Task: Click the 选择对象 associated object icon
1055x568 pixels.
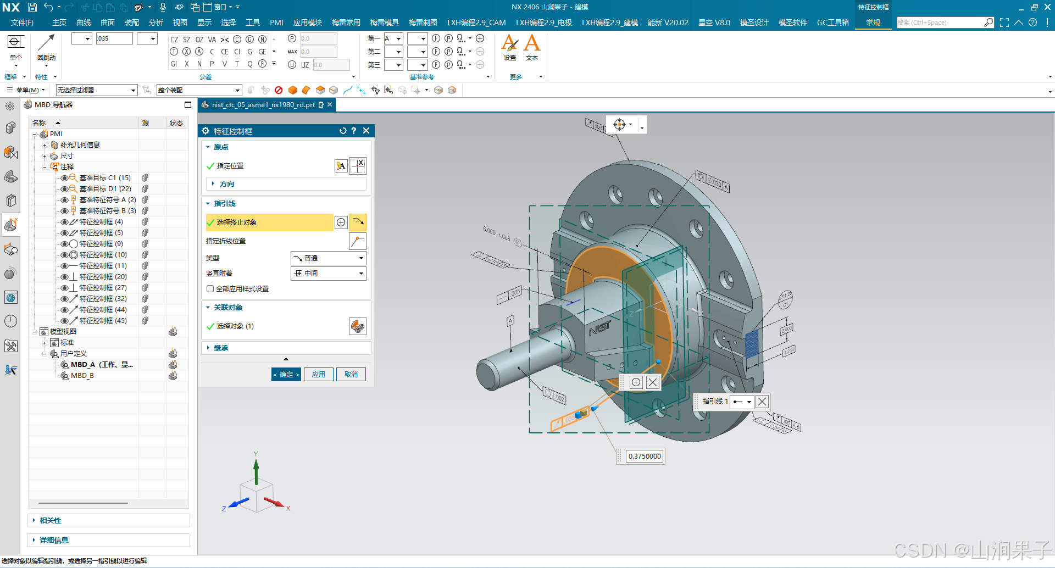Action: (x=358, y=326)
